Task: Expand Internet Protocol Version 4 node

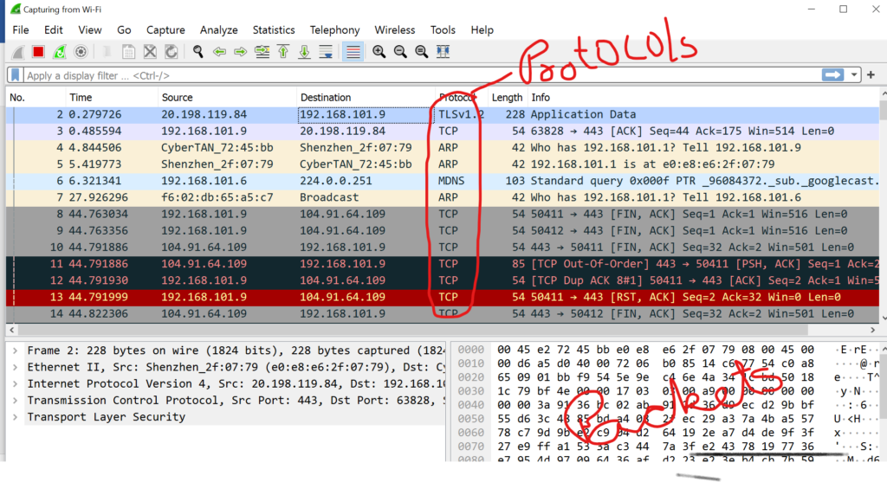Action: tap(16, 384)
